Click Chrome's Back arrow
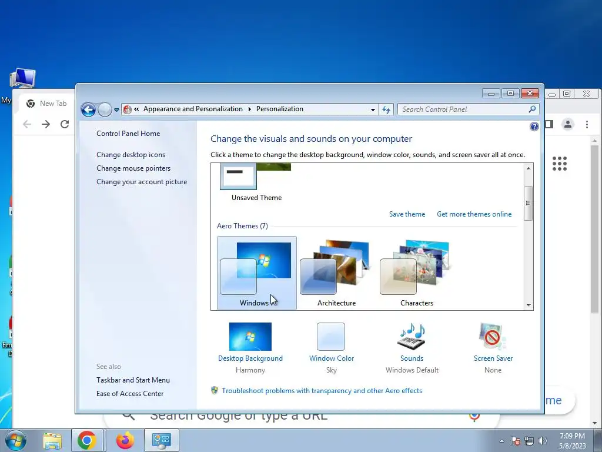This screenshot has width=602, height=452. click(x=27, y=124)
